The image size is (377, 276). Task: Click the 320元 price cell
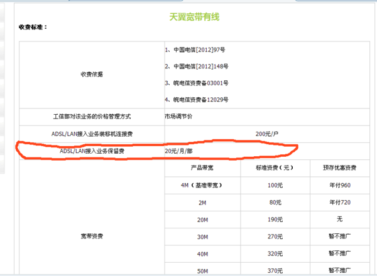[275, 253]
